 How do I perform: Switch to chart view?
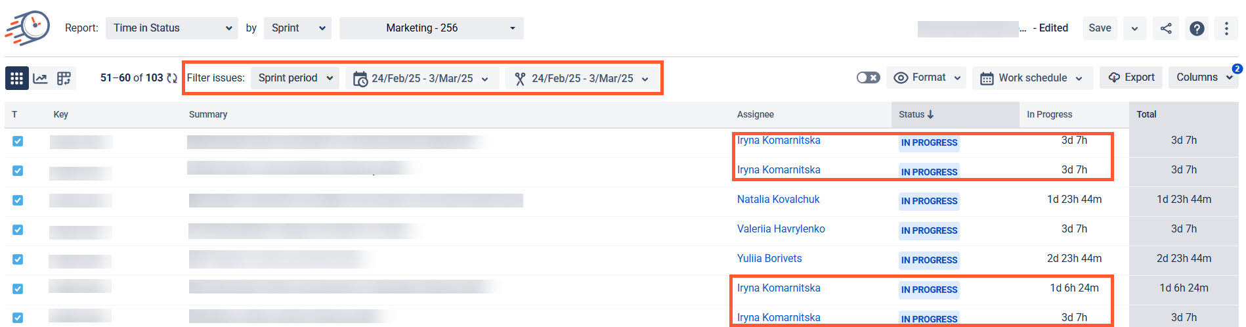coord(40,78)
